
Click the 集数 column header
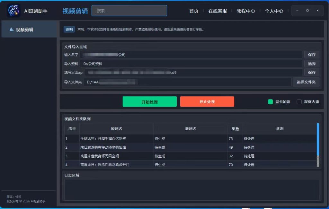pos(235,129)
